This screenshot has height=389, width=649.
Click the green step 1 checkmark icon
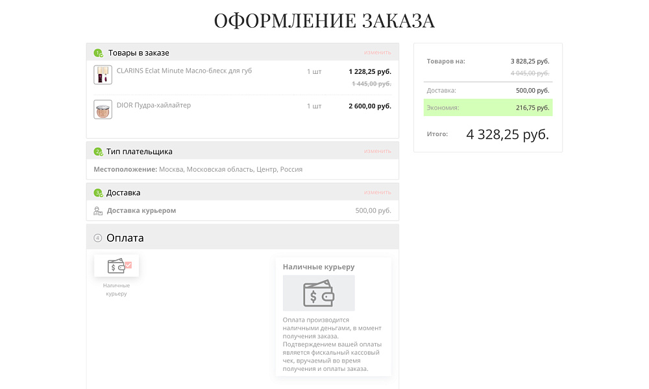point(98,53)
